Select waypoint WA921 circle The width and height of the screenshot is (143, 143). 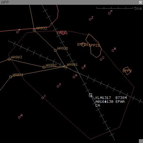11,77
